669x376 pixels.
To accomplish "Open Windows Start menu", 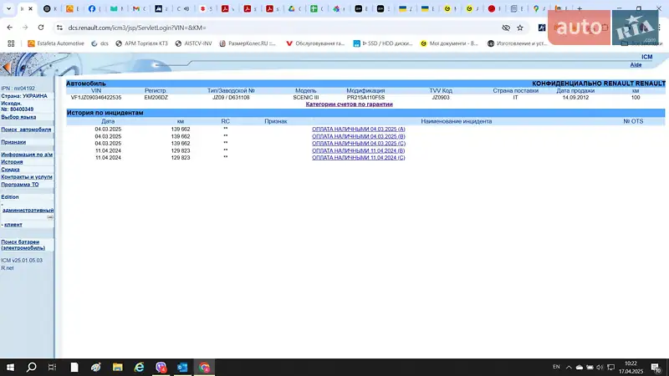I will coord(9,367).
